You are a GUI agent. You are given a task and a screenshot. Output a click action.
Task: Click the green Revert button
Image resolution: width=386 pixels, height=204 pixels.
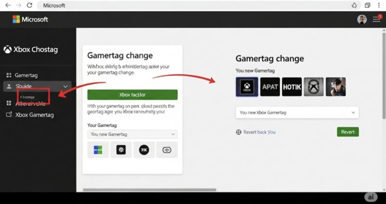click(348, 132)
